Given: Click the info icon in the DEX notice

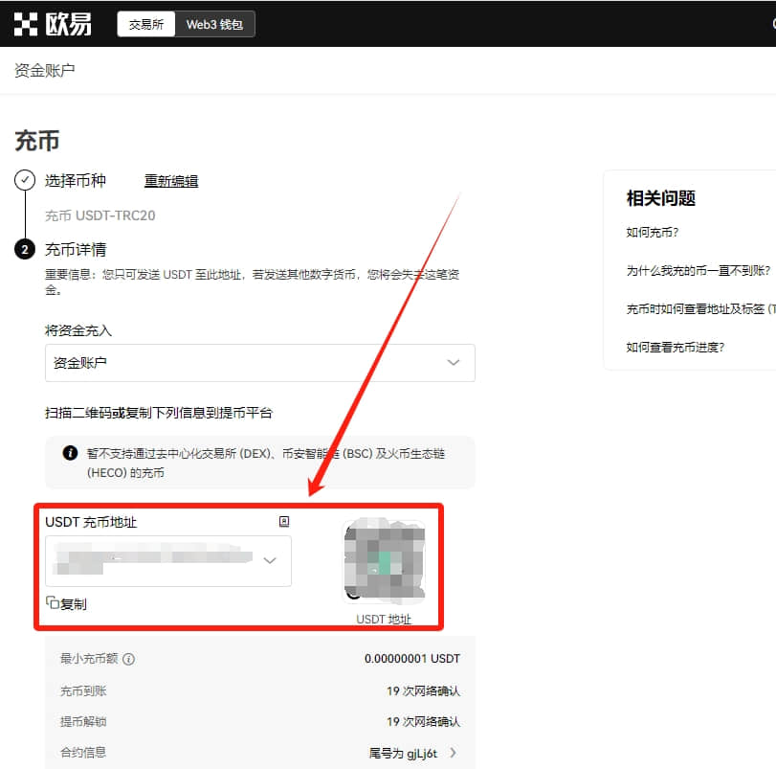Looking at the screenshot, I should (70, 453).
